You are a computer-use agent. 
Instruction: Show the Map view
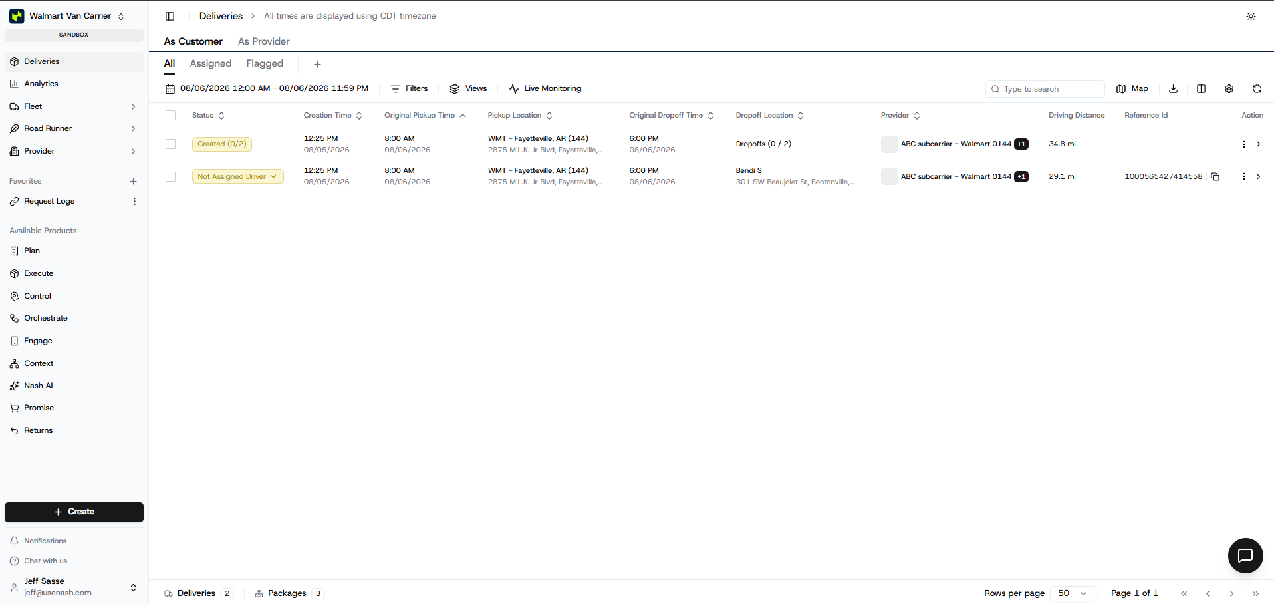click(x=1132, y=89)
